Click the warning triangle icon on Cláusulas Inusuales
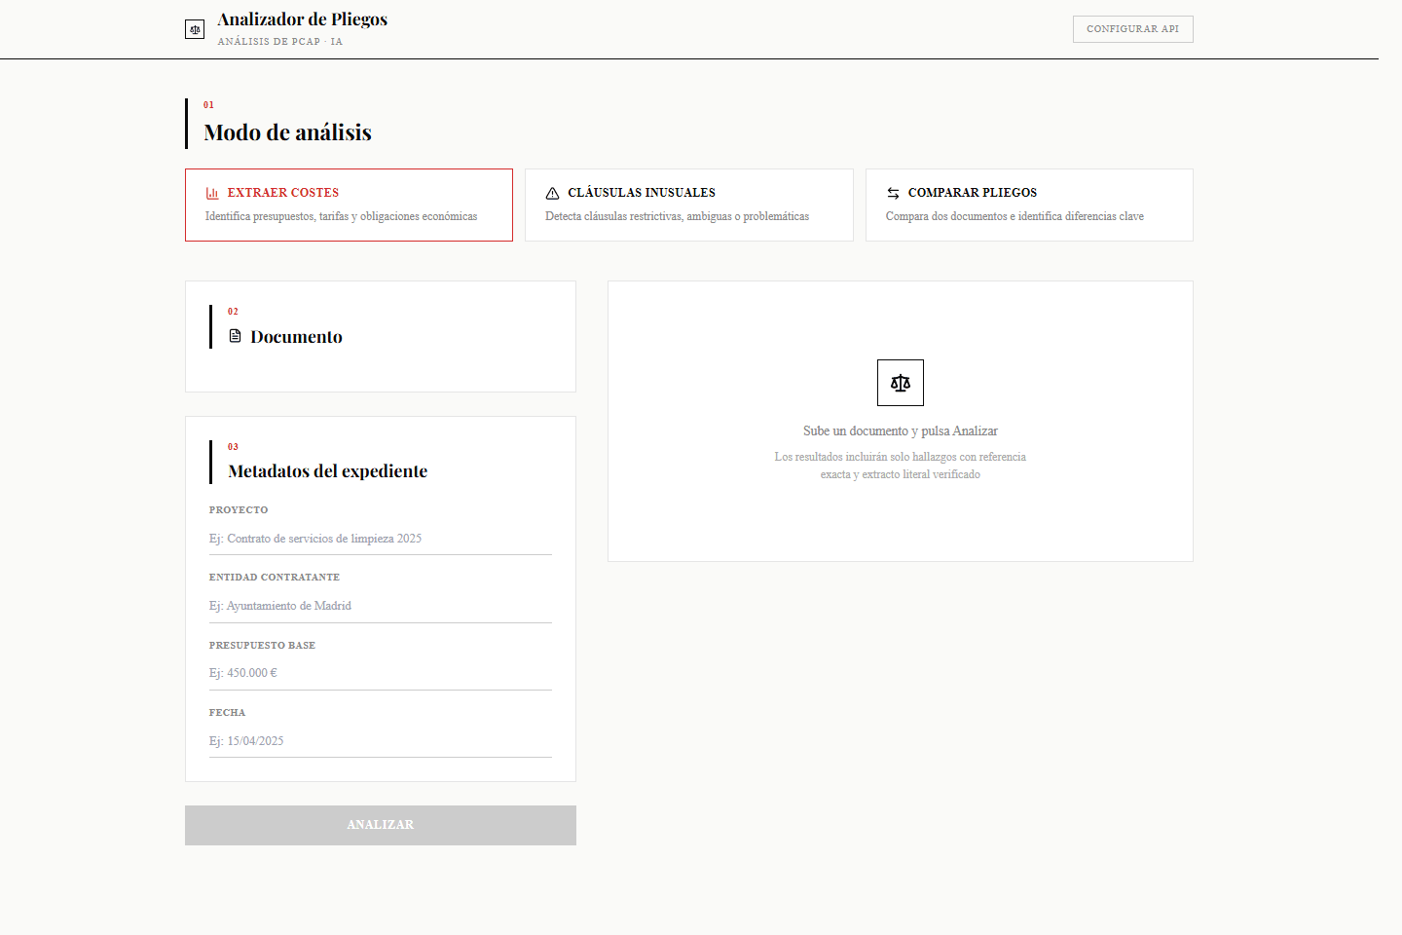The image size is (1402, 935). coord(552,193)
